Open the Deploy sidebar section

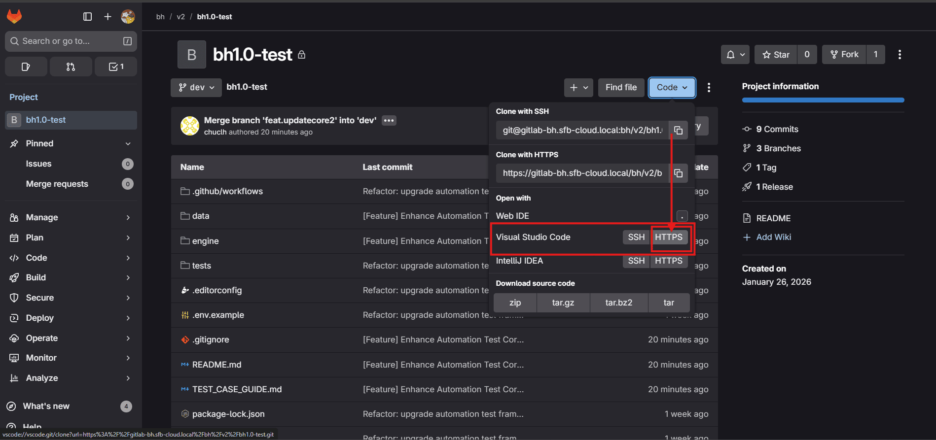pyautogui.click(x=71, y=318)
